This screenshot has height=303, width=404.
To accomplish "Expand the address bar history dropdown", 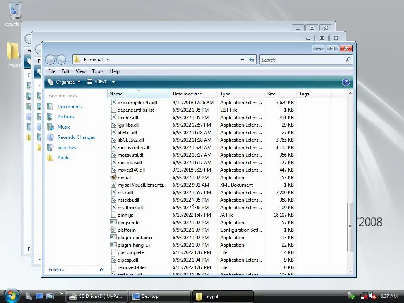I will pos(243,60).
